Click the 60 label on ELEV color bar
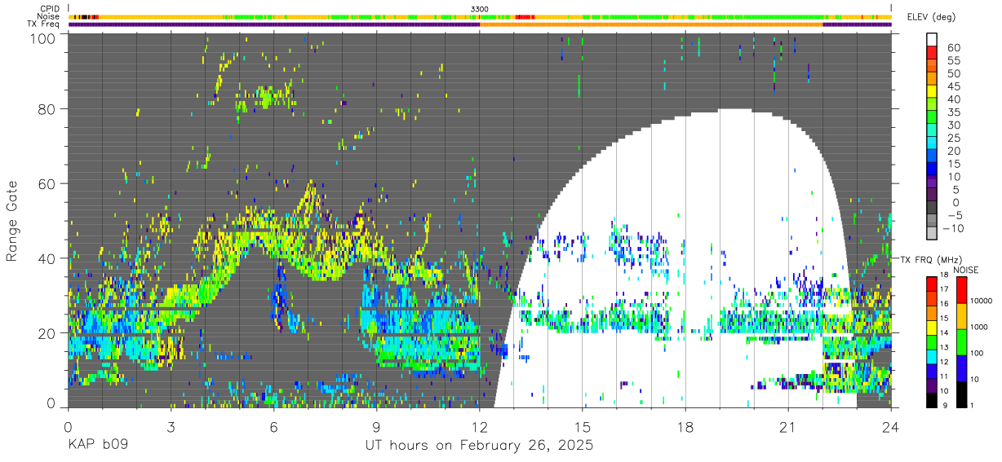The height and width of the screenshot is (462, 1002). 954,48
